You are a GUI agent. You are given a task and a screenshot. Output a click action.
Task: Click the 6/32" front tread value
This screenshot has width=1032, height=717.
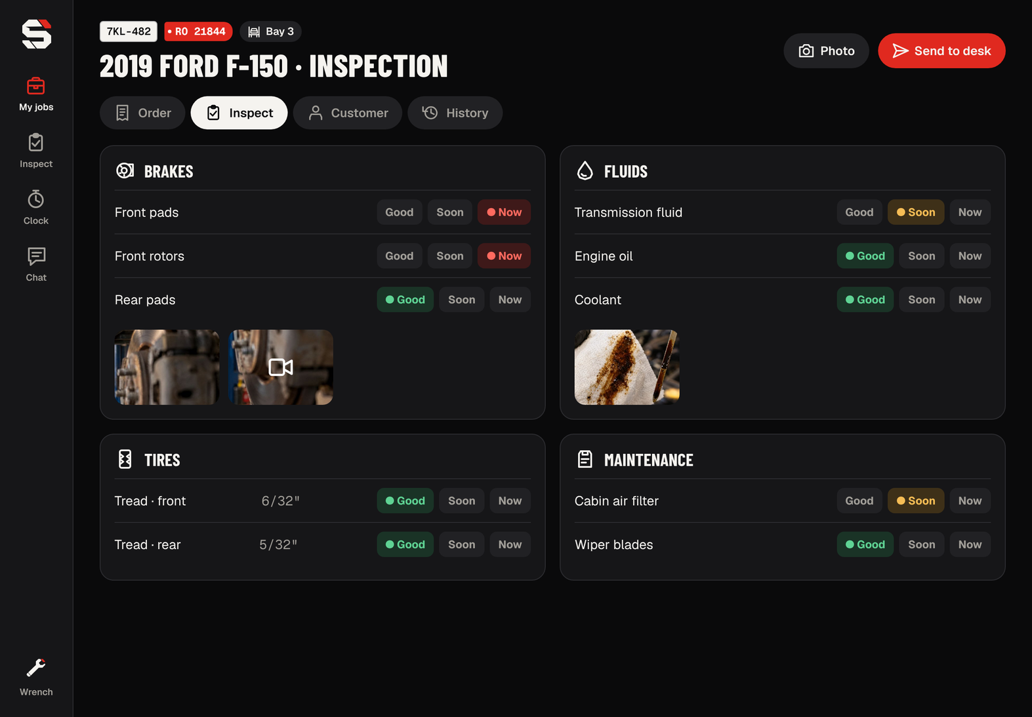tap(281, 501)
